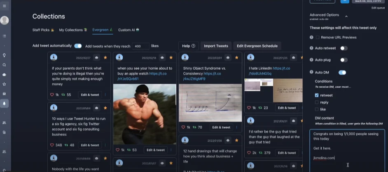Click Edit & tweet on the apple watch card
Viewport: 388px width, 172px height.
[156, 150]
